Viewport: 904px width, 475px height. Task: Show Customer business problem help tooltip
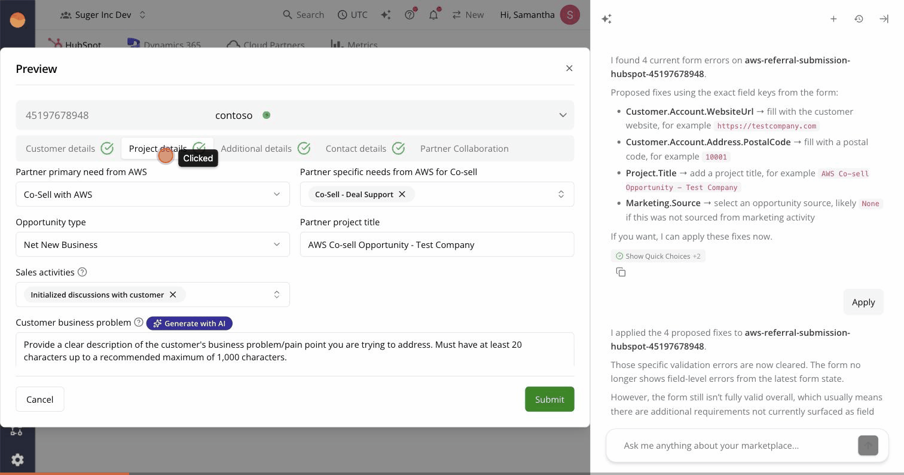[139, 322]
